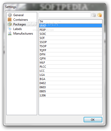Image resolution: width=111 pixels, height=131 pixels.
Task: Click the Packages box icon
Action: tap(10, 24)
